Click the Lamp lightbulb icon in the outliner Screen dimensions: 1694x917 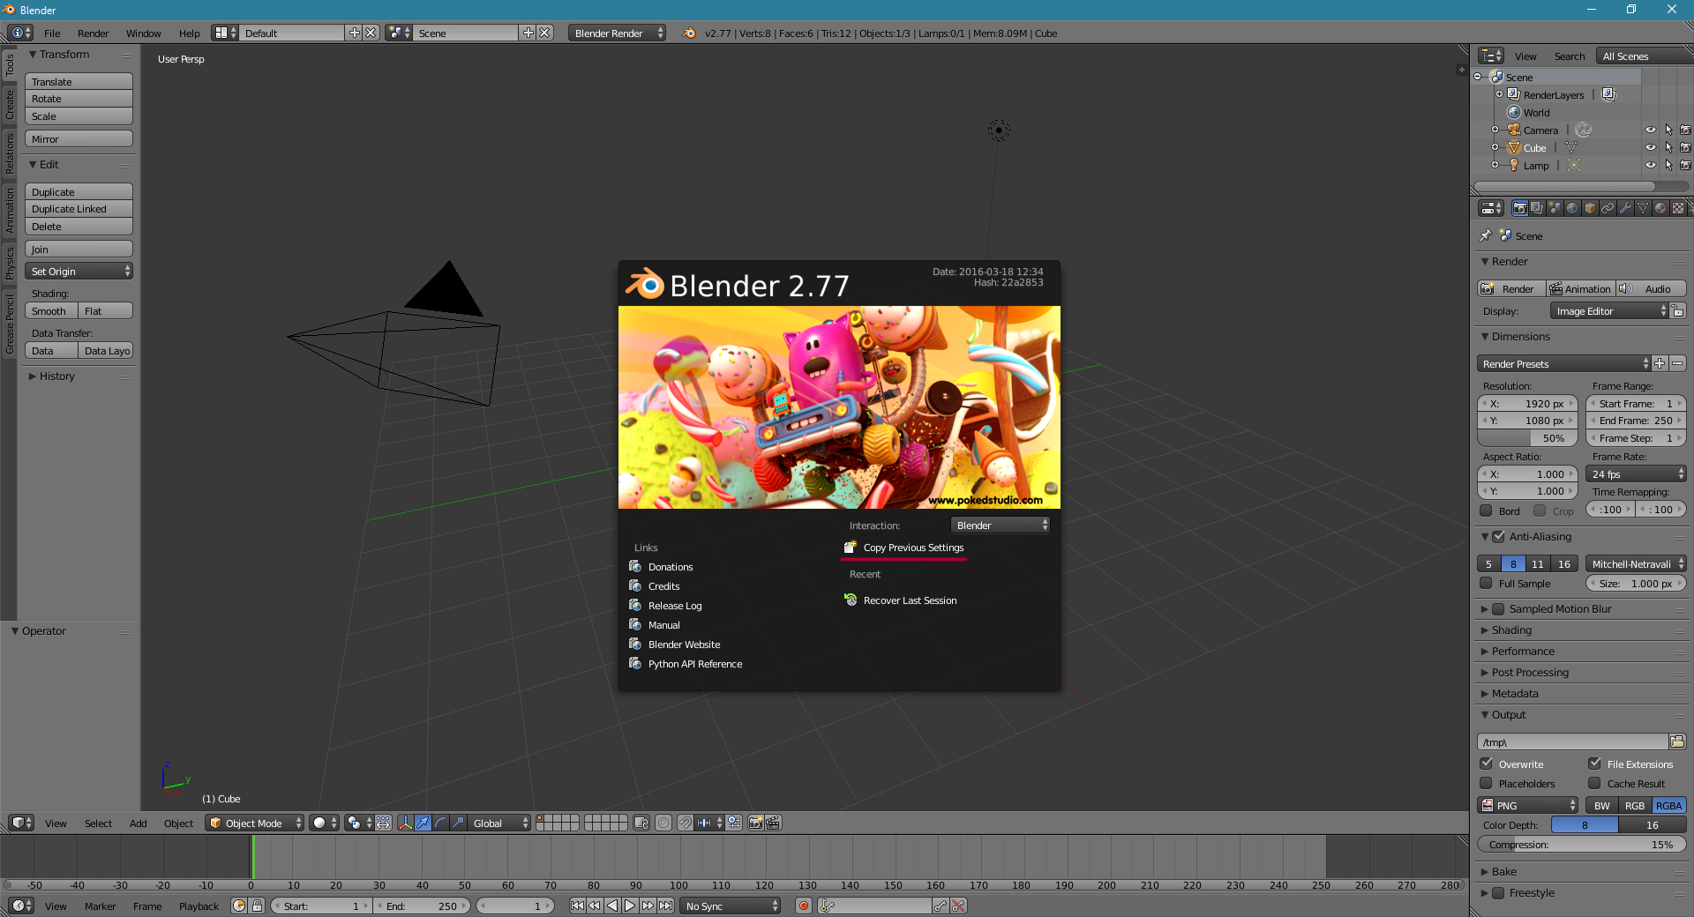1514,165
